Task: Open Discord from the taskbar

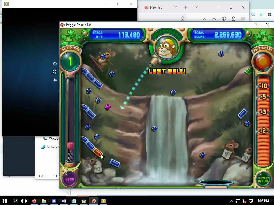Action: click(54, 201)
